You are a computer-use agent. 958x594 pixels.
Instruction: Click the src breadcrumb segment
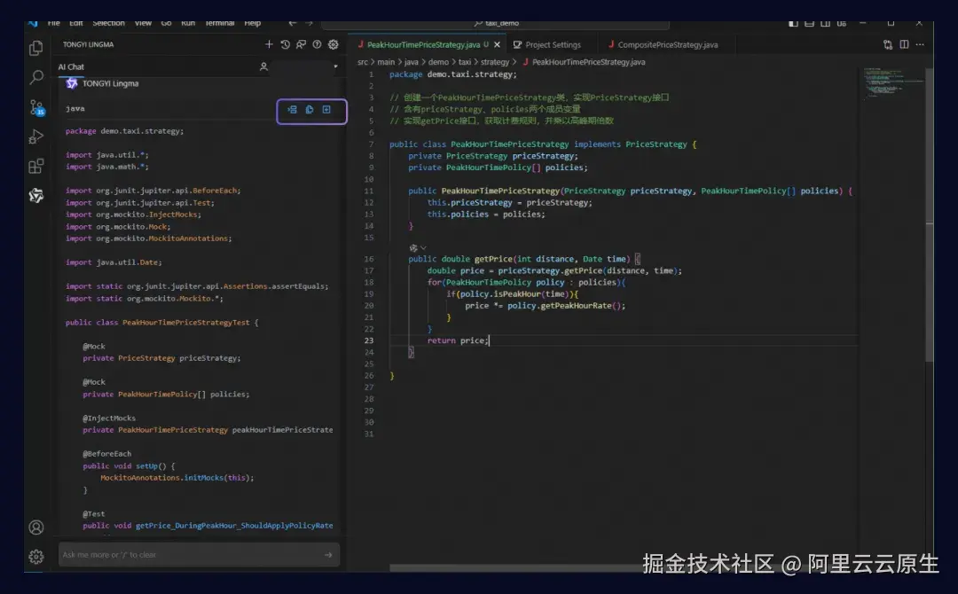point(363,62)
